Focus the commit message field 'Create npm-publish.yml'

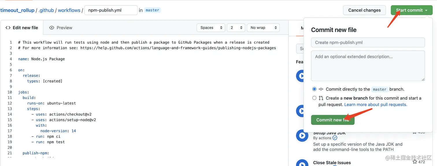(x=368, y=42)
